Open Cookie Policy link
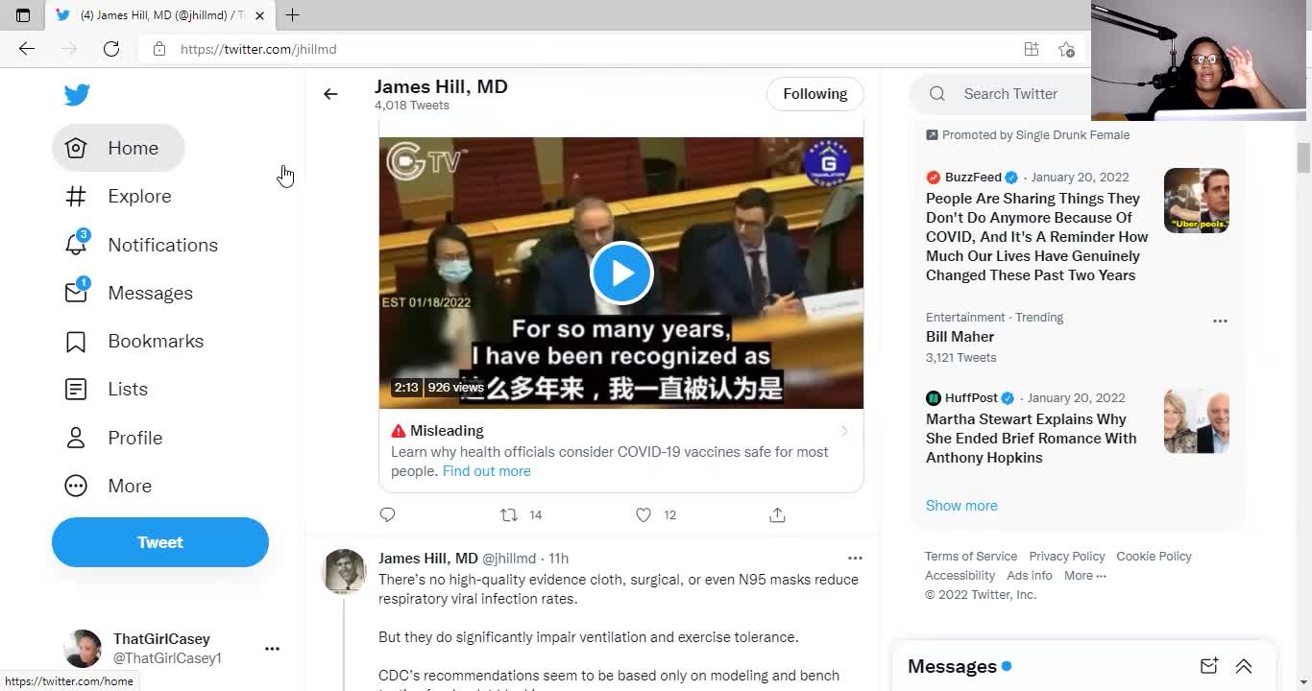 (1154, 557)
